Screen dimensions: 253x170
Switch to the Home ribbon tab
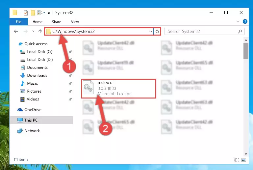tap(38, 22)
